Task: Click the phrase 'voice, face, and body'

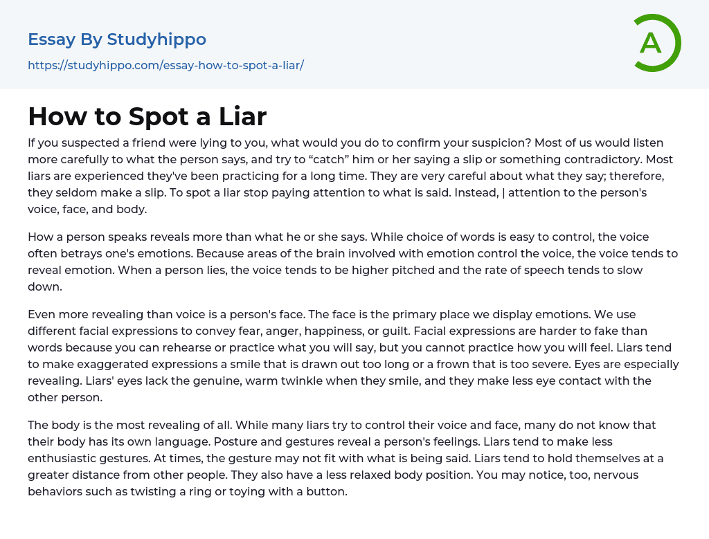Action: tap(87, 209)
